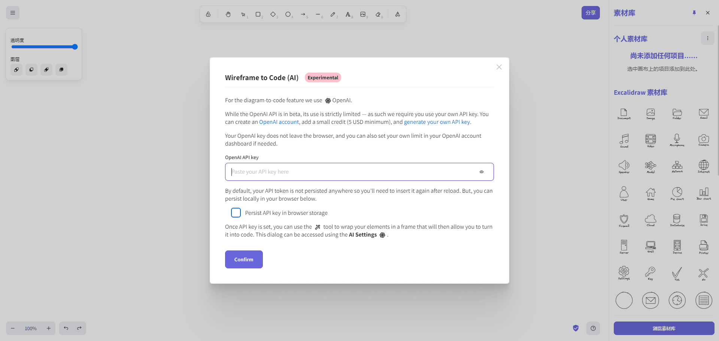Select the Hand pan tool

coord(228,14)
